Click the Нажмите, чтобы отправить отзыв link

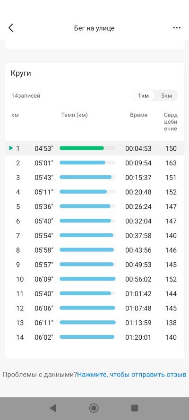[x=132, y=375]
